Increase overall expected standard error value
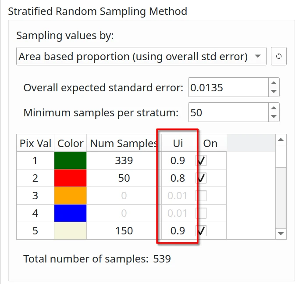The image size is (299, 284). point(274,83)
